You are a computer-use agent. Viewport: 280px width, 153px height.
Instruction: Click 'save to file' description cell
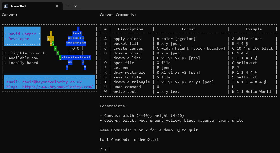pyautogui.click(x=127, y=77)
